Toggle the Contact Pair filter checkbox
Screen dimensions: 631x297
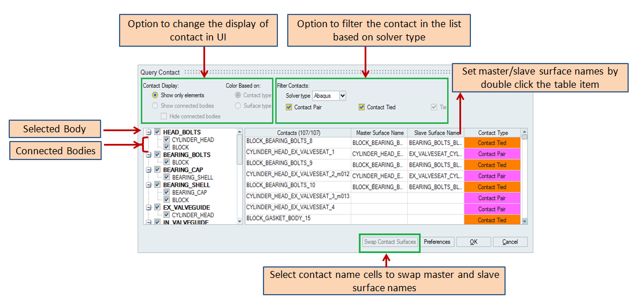tap(289, 107)
